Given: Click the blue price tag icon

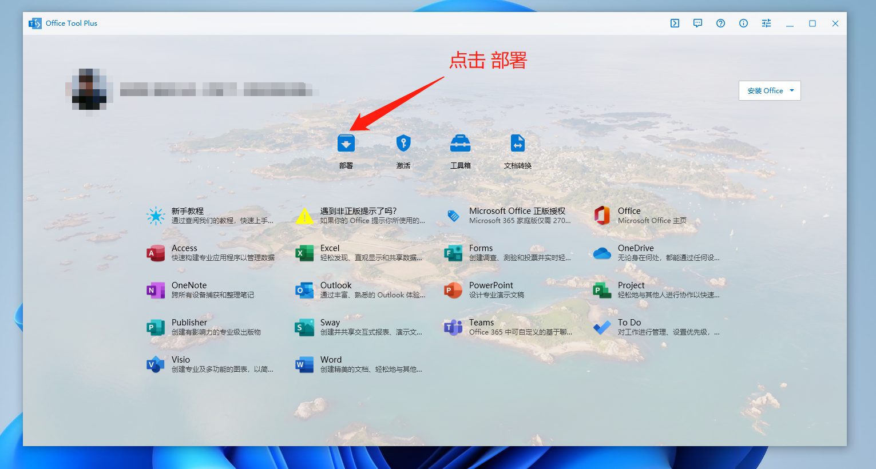Looking at the screenshot, I should pyautogui.click(x=453, y=216).
